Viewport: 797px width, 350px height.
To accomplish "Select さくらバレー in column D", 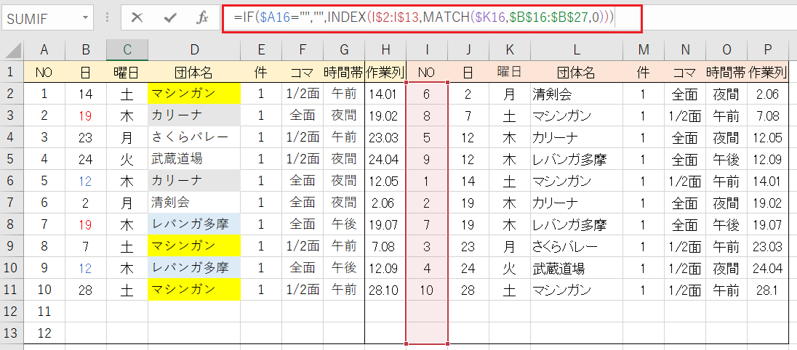I will pyautogui.click(x=194, y=137).
